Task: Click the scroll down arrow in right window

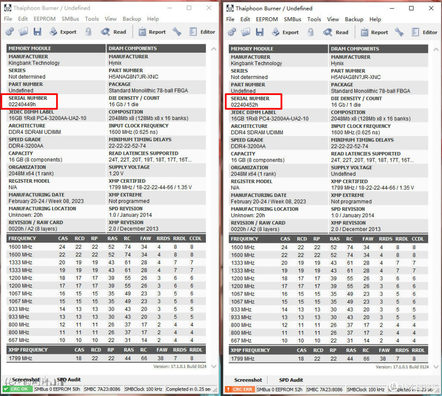Action: (x=436, y=367)
